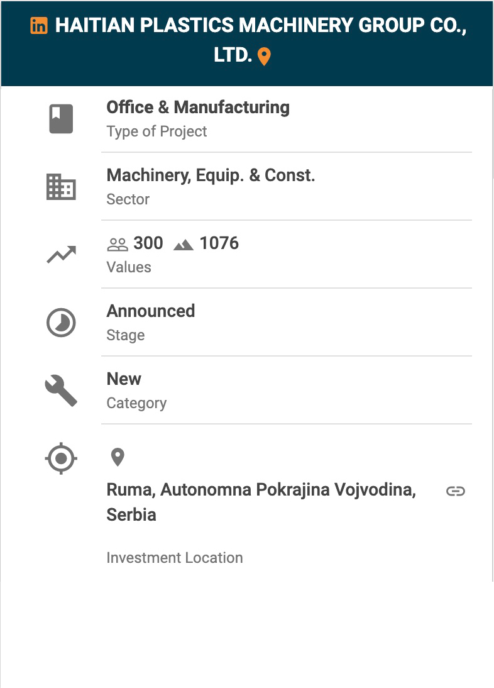Click the Stage progress clock icon

point(61,323)
